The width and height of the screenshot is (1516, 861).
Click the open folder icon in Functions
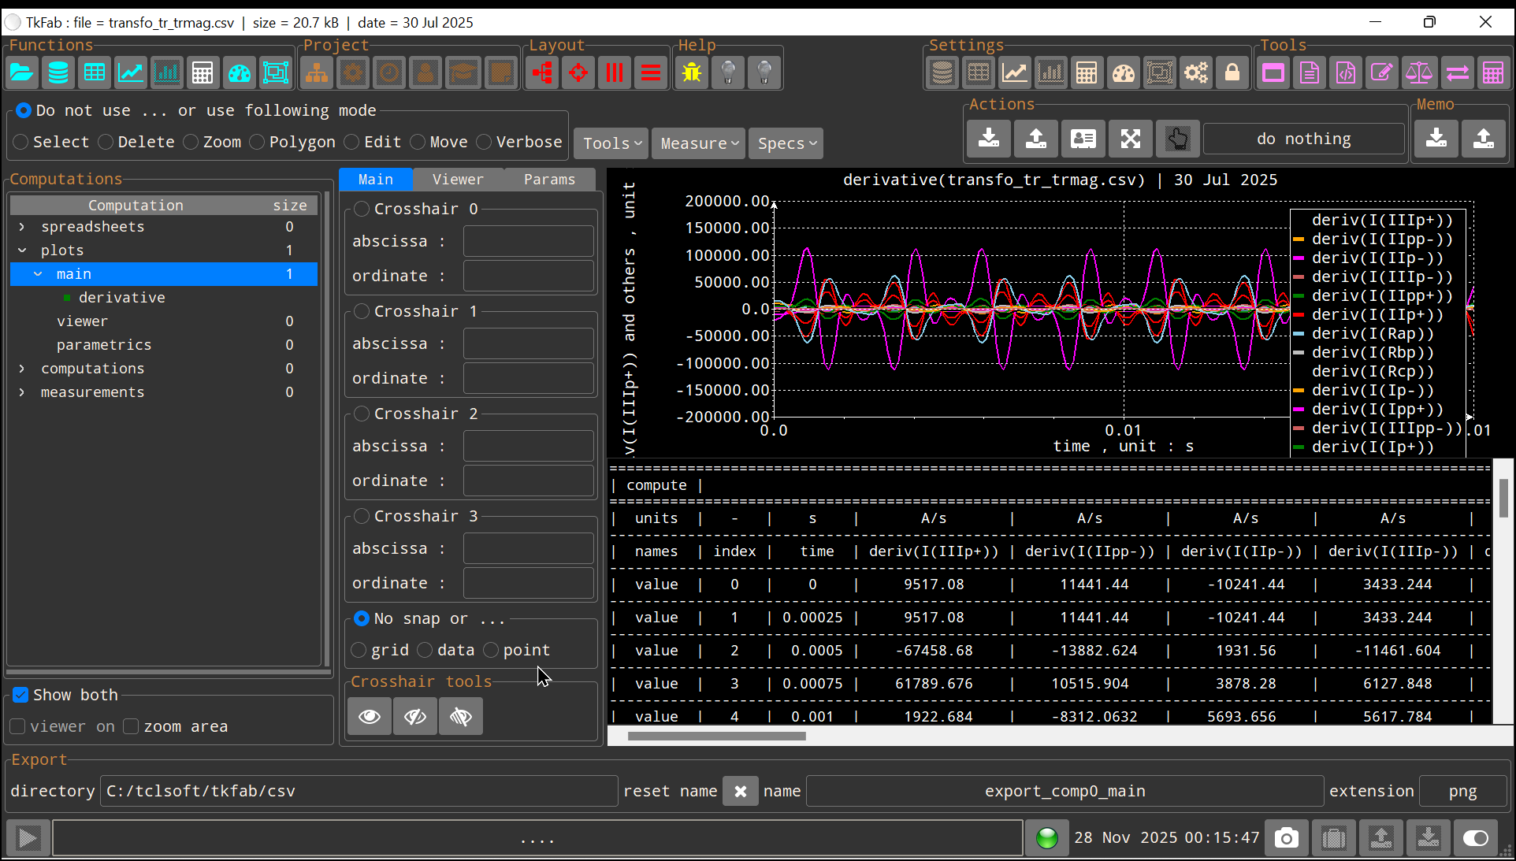click(x=22, y=73)
